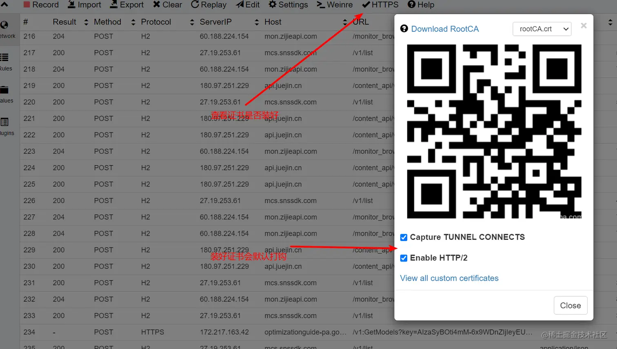Open Settings from the top bar

click(288, 5)
